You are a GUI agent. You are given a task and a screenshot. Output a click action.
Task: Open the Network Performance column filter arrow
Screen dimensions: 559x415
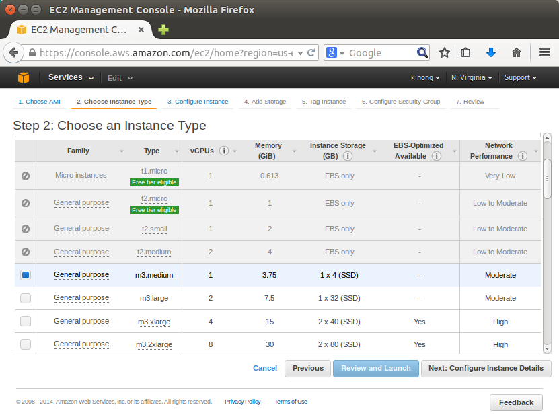(536, 151)
